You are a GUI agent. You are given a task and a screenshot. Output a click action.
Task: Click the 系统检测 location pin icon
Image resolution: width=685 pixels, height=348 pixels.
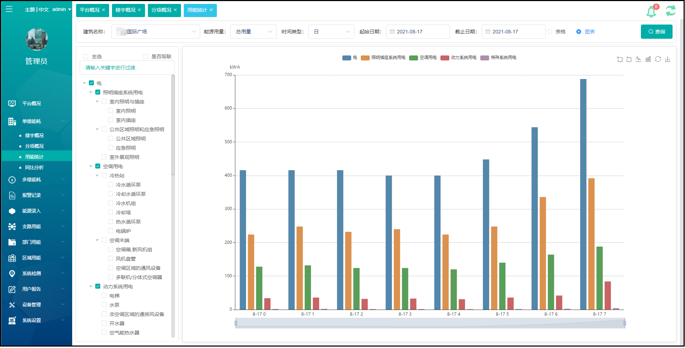click(12, 274)
